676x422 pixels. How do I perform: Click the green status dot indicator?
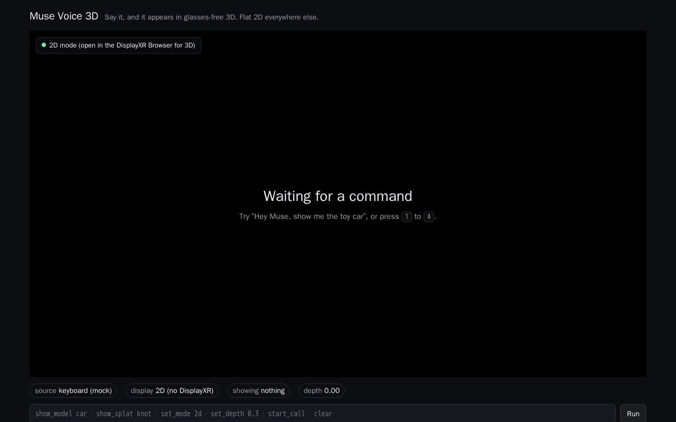44,45
